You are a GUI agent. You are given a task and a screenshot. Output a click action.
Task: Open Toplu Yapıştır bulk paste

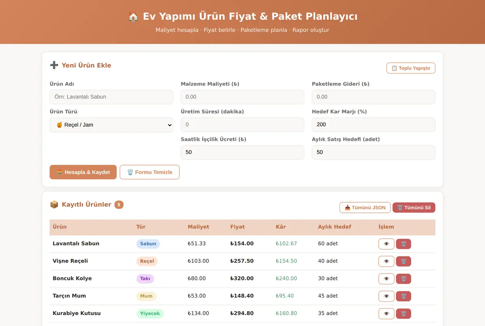(x=411, y=68)
